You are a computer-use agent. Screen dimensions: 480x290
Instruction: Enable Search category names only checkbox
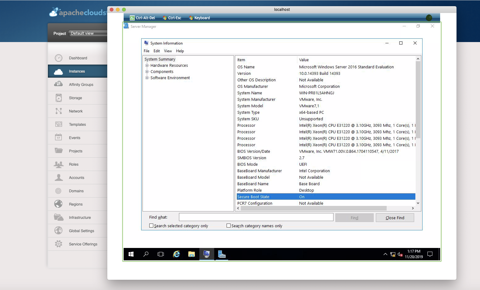tap(228, 226)
